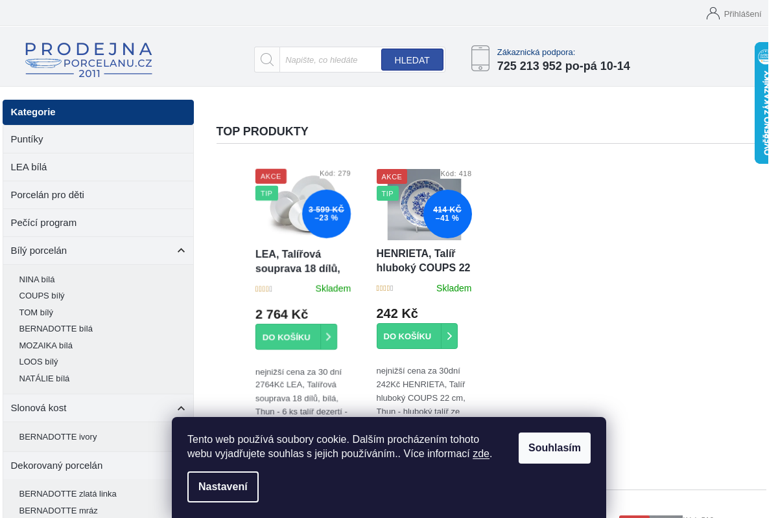
Task: Focus the search input field
Action: (x=330, y=60)
